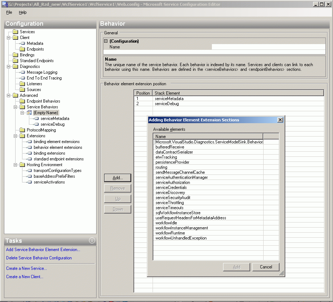Image resolution: width=333 pixels, height=302 pixels.
Task: Click the application icon in title bar
Action: (x=5, y=4)
